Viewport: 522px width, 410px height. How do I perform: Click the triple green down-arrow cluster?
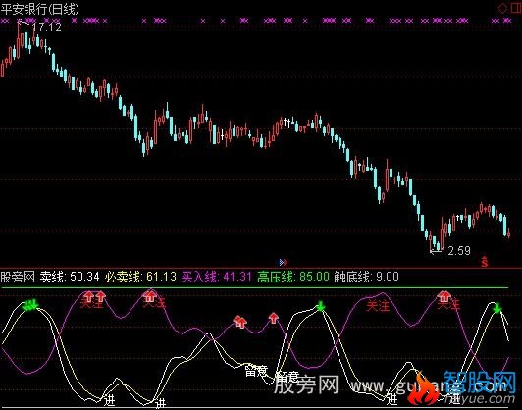(x=30, y=305)
